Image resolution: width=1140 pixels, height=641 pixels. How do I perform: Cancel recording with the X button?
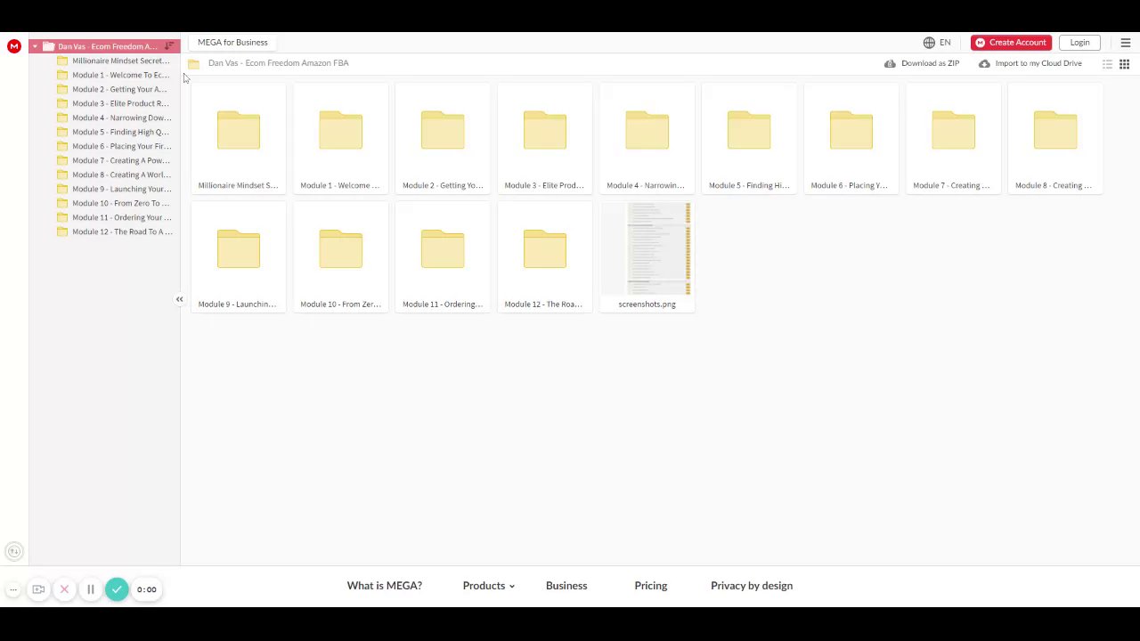pos(64,589)
